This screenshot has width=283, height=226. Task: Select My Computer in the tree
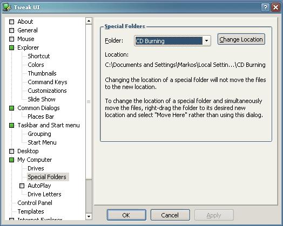point(35,160)
